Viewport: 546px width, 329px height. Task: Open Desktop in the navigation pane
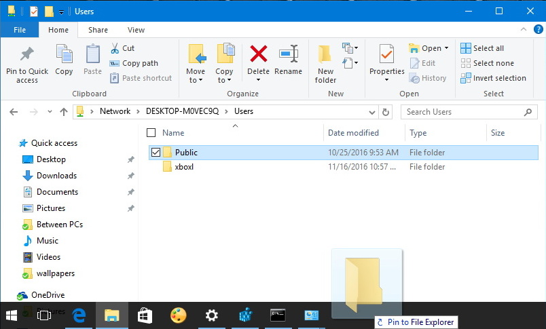[x=51, y=159]
